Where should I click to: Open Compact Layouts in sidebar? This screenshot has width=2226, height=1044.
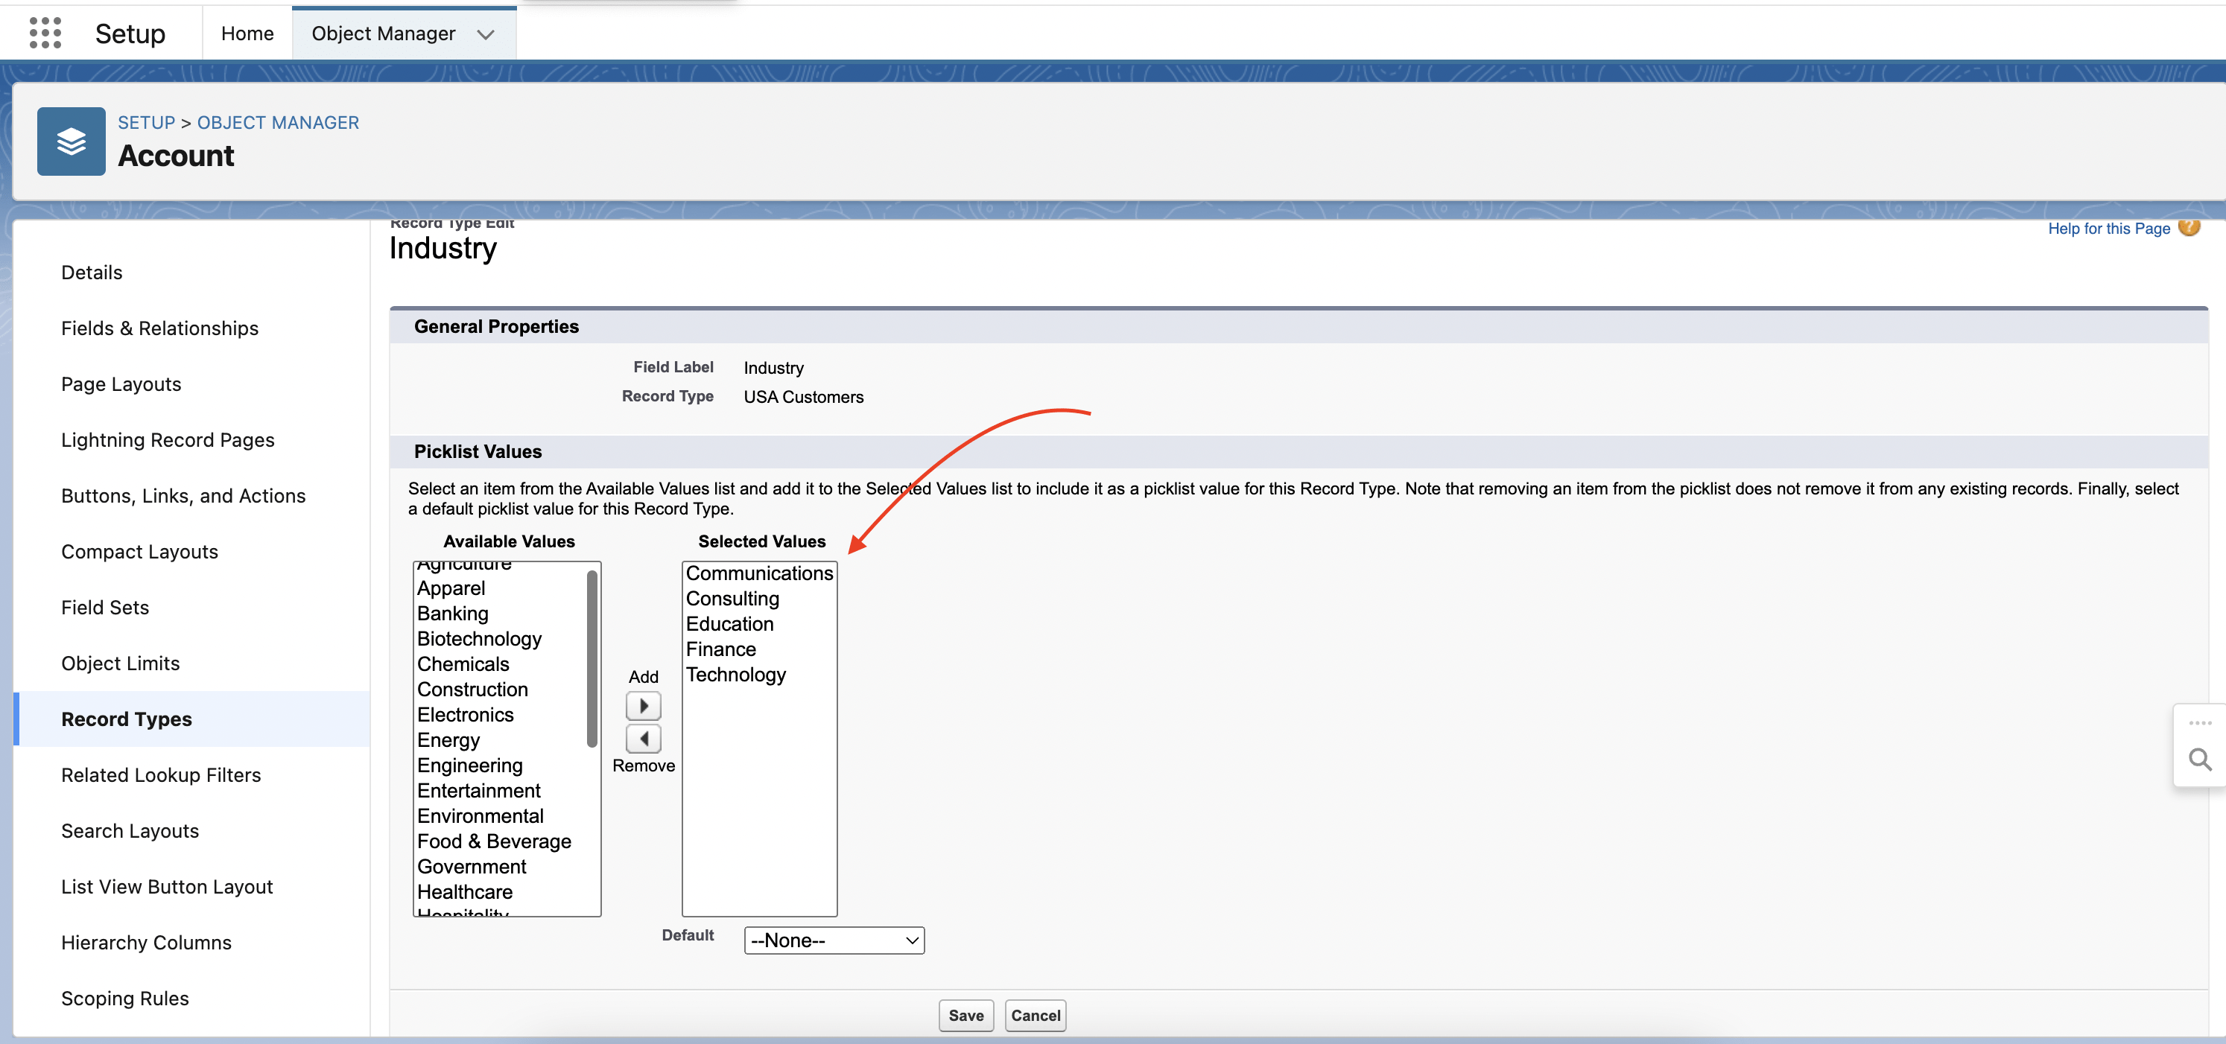[139, 551]
